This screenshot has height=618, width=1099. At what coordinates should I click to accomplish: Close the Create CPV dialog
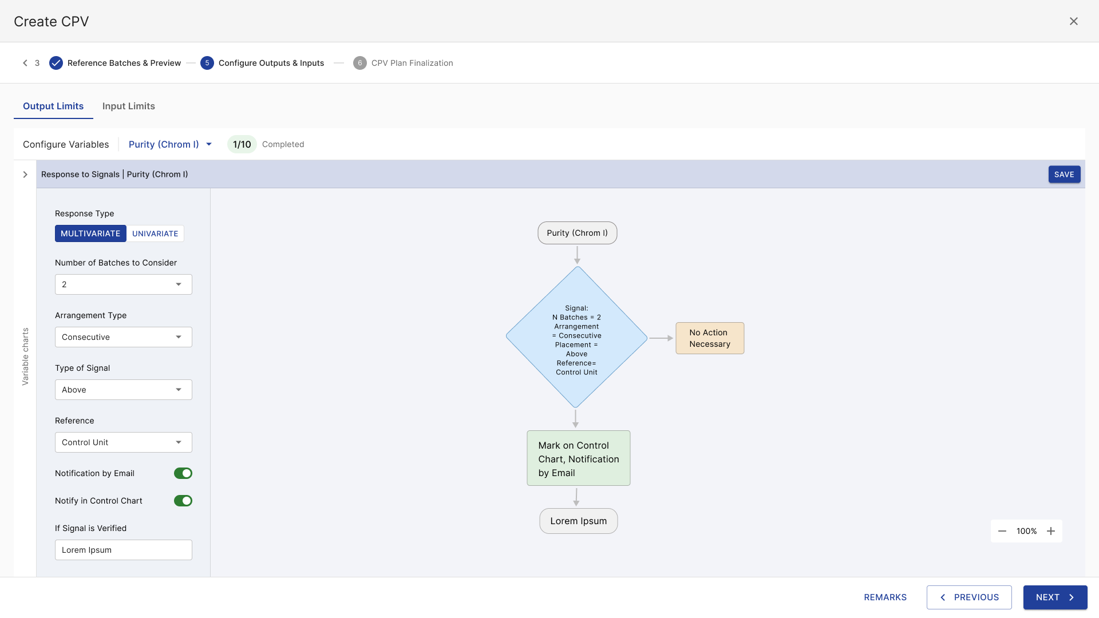pyautogui.click(x=1074, y=21)
